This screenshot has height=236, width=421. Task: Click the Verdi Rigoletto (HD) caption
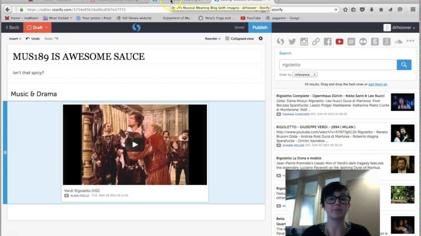pos(82,191)
